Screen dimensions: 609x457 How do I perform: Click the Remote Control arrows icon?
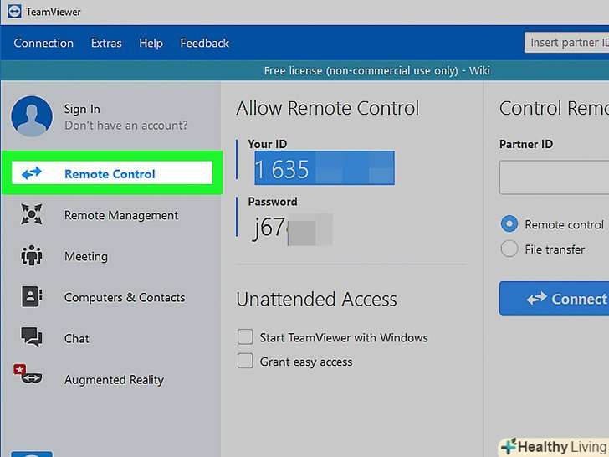32,173
